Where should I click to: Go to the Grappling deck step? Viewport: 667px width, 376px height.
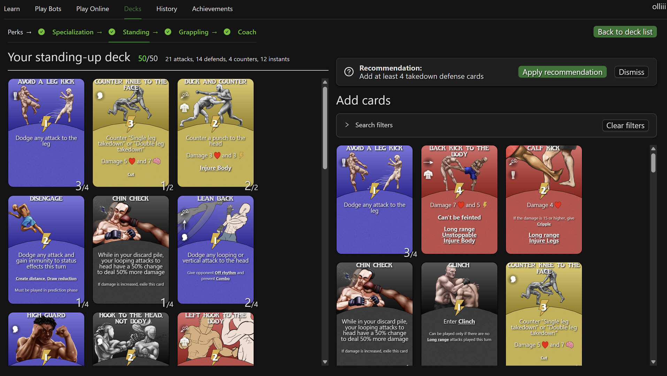coord(193,32)
